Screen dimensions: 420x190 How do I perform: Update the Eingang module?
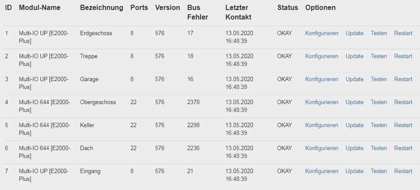(354, 171)
